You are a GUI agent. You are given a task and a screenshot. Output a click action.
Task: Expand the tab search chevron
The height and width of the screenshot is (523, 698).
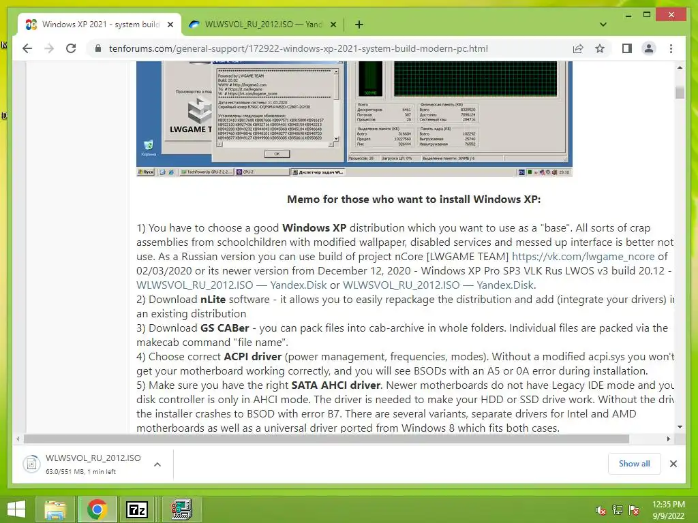point(603,25)
